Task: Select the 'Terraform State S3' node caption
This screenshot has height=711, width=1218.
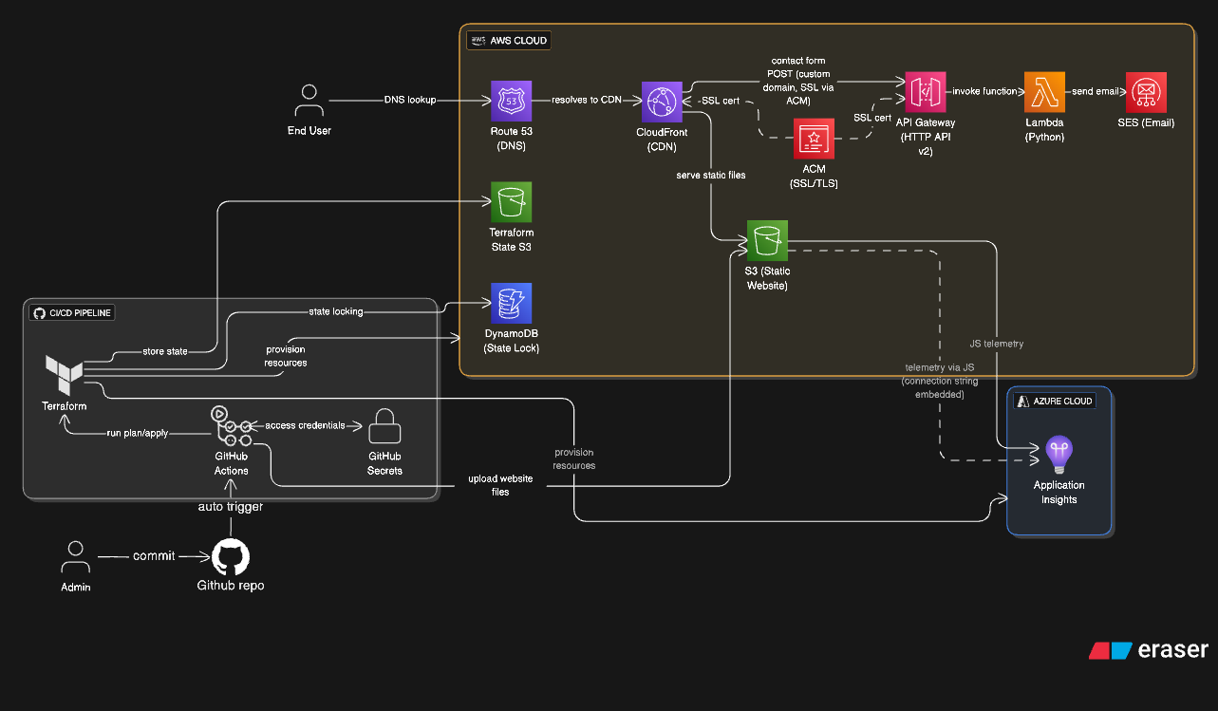Action: coord(511,239)
